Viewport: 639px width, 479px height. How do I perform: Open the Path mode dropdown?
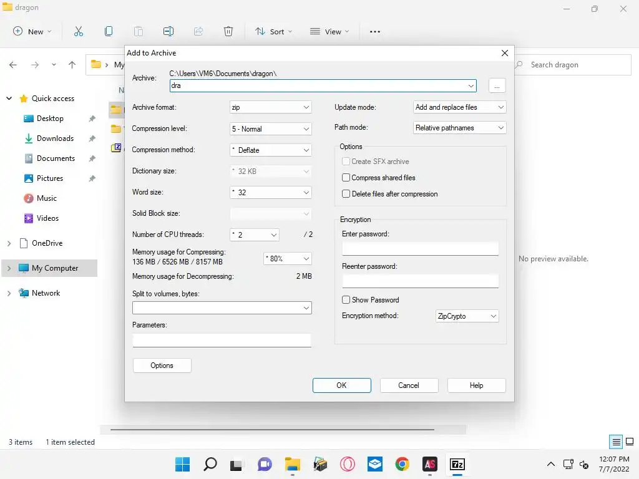460,128
